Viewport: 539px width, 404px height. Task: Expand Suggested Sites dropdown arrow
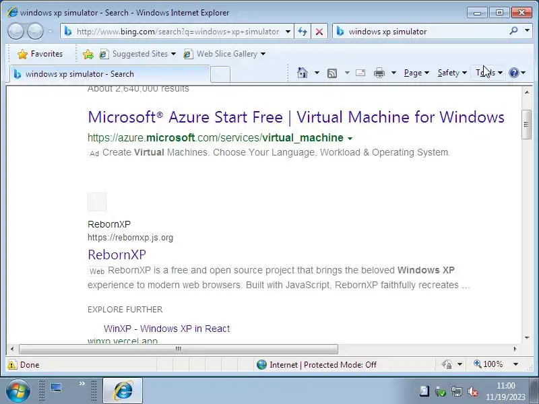pyautogui.click(x=174, y=54)
